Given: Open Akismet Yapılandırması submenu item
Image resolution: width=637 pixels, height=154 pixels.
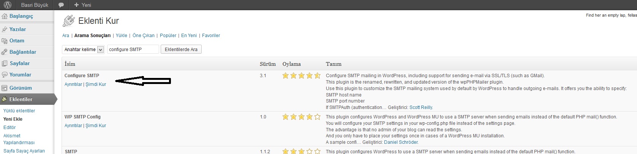Looking at the screenshot, I should click(x=19, y=139).
